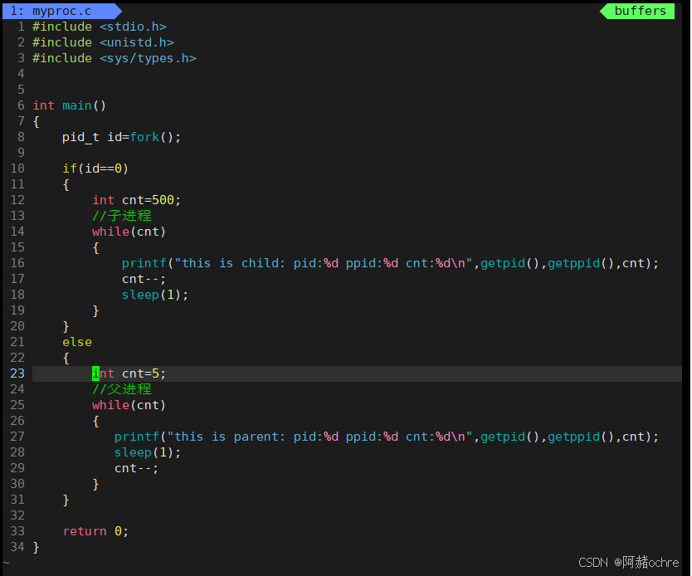This screenshot has height=576, width=692.
Task: Click the sys/types.h include line
Action: tap(114, 58)
